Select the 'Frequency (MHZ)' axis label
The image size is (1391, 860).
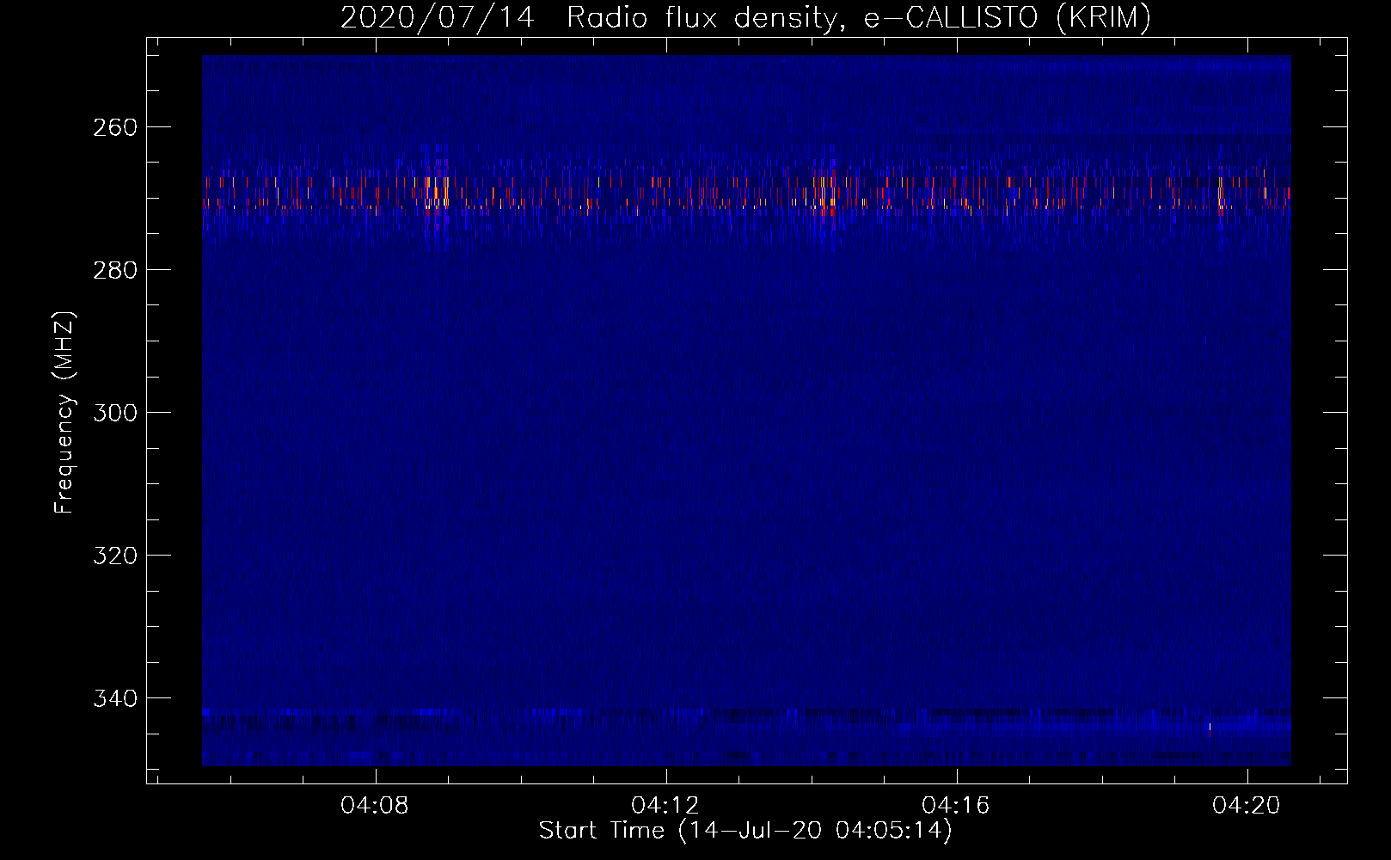coord(64,412)
